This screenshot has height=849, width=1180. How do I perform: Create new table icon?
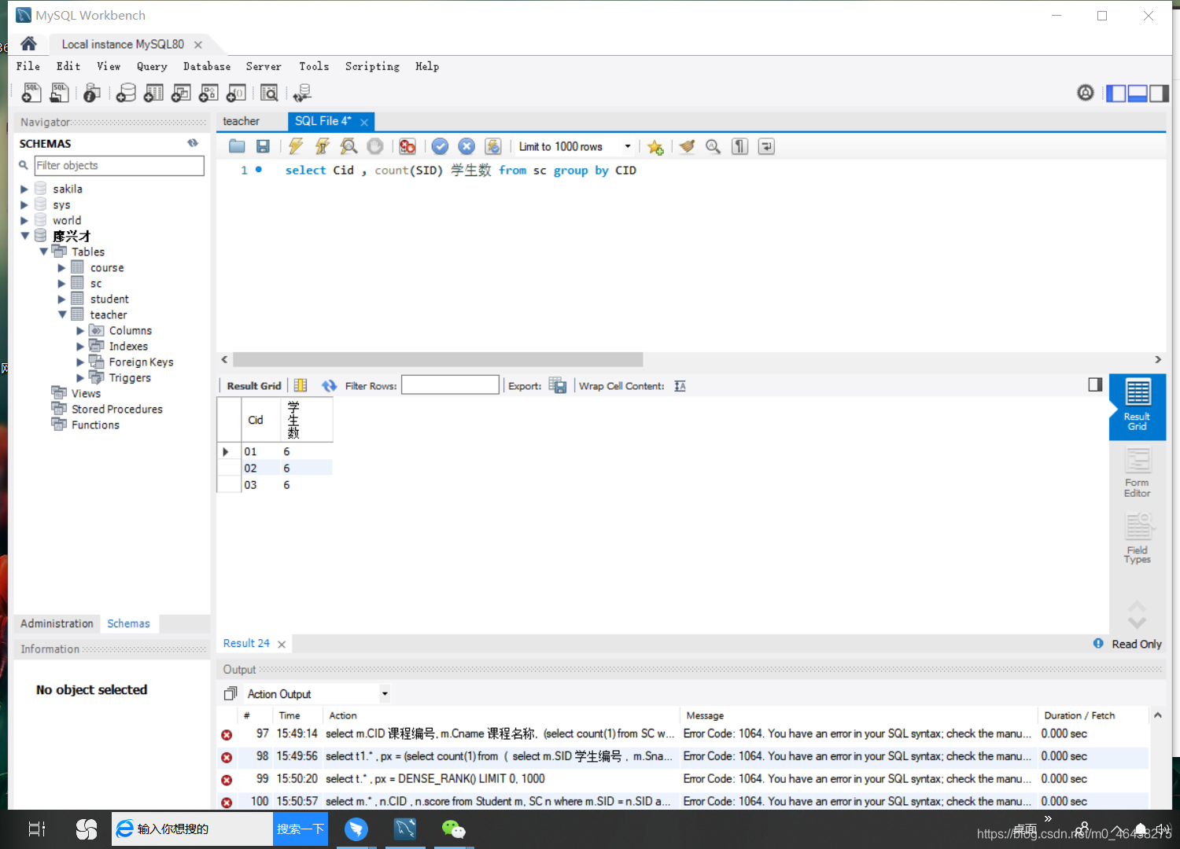pyautogui.click(x=153, y=93)
